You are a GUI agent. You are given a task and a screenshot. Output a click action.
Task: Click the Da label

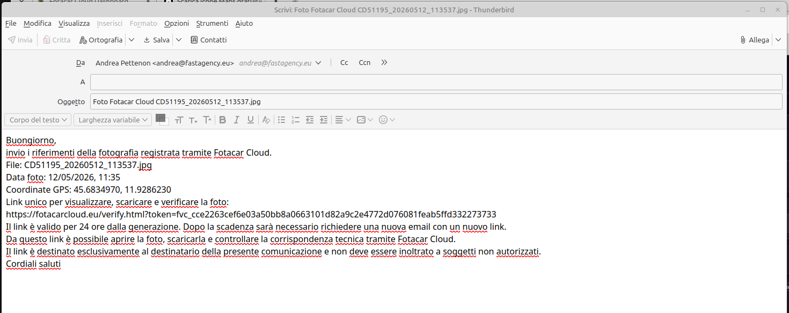point(81,63)
